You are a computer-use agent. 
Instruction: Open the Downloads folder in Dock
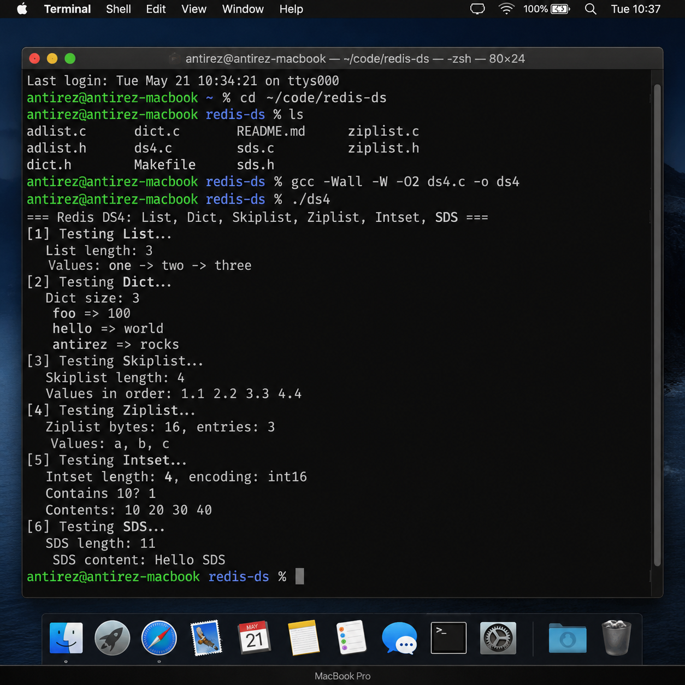point(568,637)
